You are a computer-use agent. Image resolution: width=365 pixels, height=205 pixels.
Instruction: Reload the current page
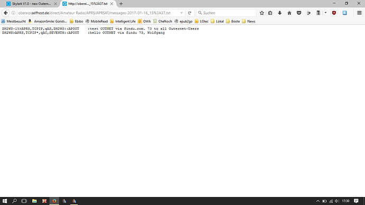(189, 13)
